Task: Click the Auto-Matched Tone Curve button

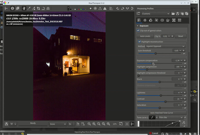Action: (x=161, y=113)
